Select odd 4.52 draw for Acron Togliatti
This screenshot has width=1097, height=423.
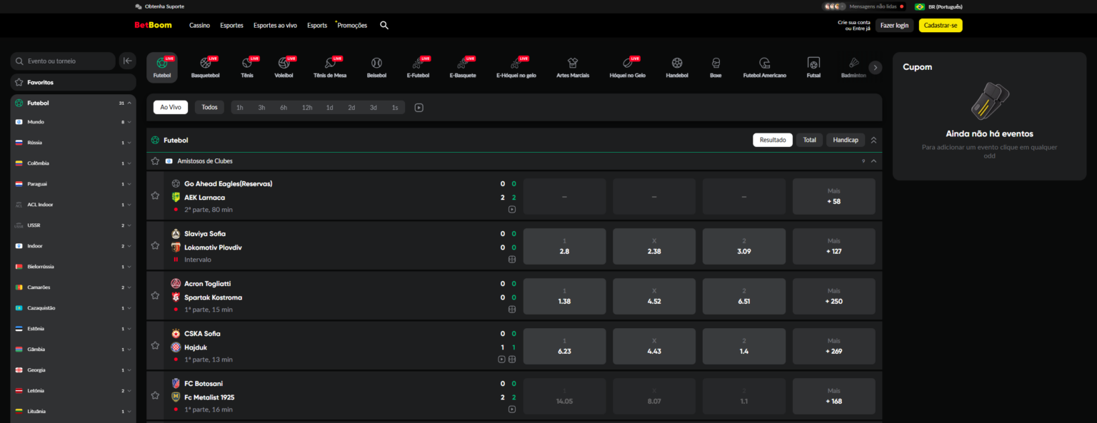pos(653,296)
